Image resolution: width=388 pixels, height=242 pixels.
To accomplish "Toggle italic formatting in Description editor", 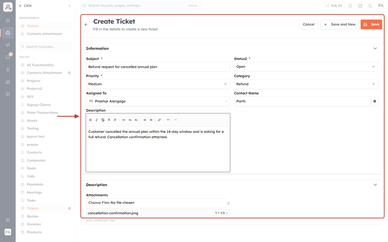I will (x=96, y=120).
